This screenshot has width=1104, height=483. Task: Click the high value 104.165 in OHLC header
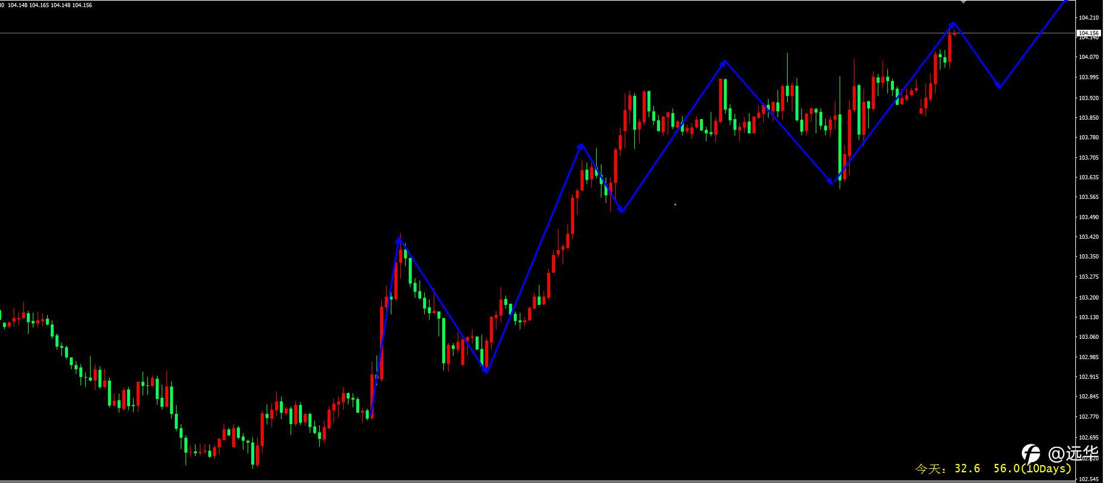39,5
